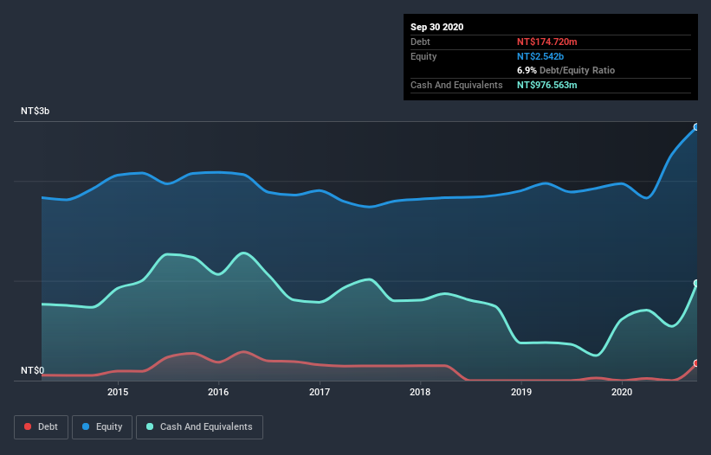Viewport: 711px width, 455px height.
Task: Click the Equity row label in tooltip
Action: [x=423, y=56]
